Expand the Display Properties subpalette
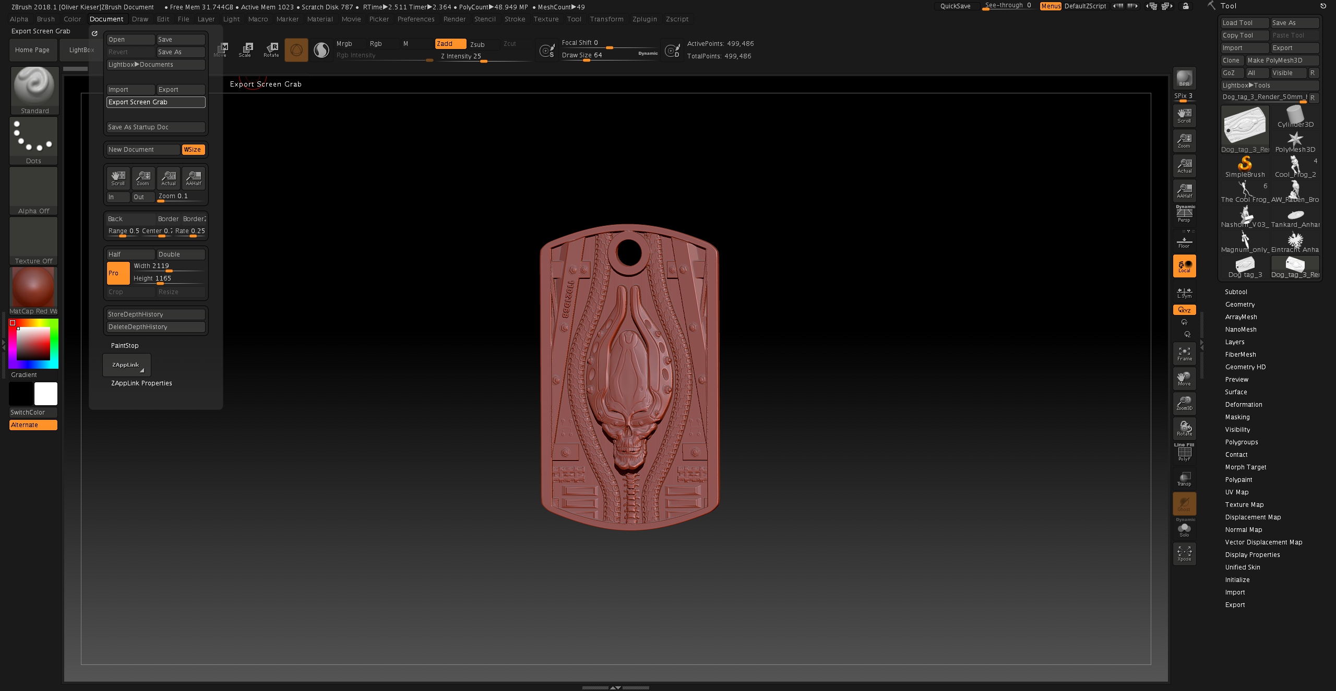Viewport: 1336px width, 691px height. click(x=1252, y=555)
